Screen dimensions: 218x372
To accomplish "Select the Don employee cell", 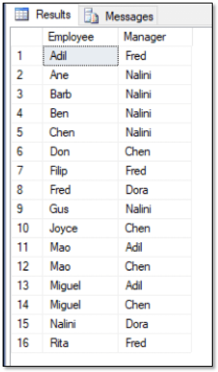I will [81, 152].
